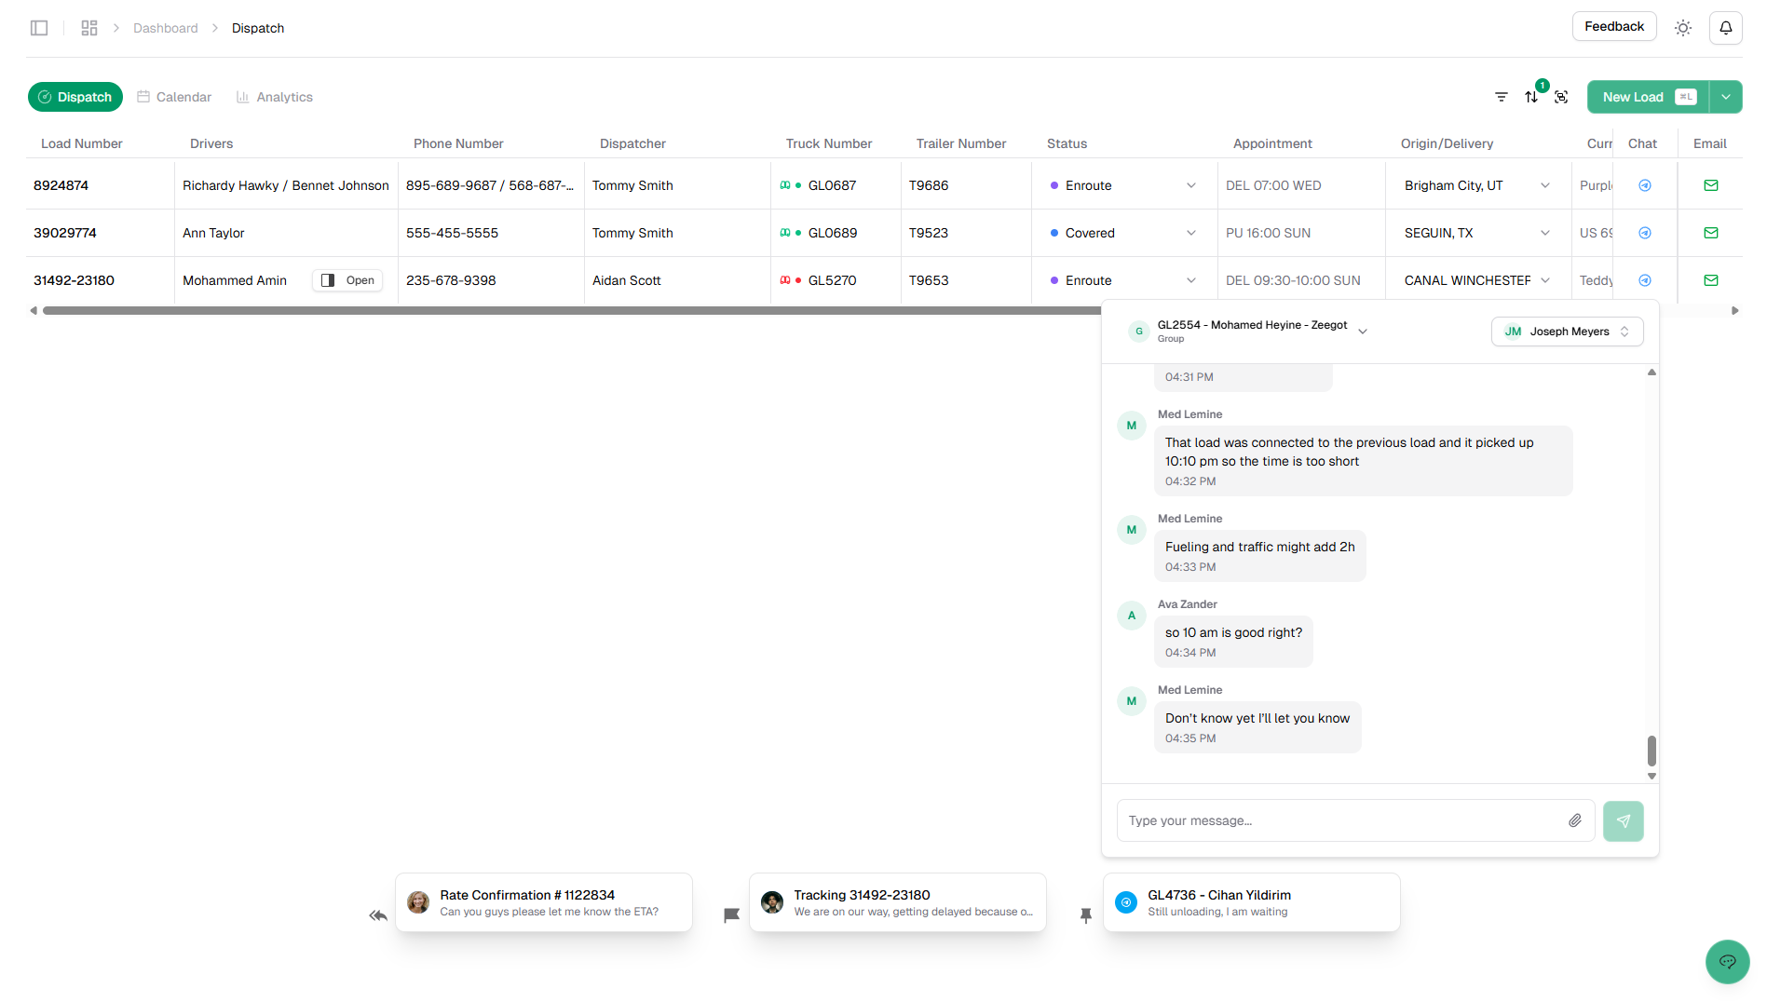The width and height of the screenshot is (1767, 1002).
Task: Open the Joseph Meyers assignee selector
Action: [x=1566, y=331]
